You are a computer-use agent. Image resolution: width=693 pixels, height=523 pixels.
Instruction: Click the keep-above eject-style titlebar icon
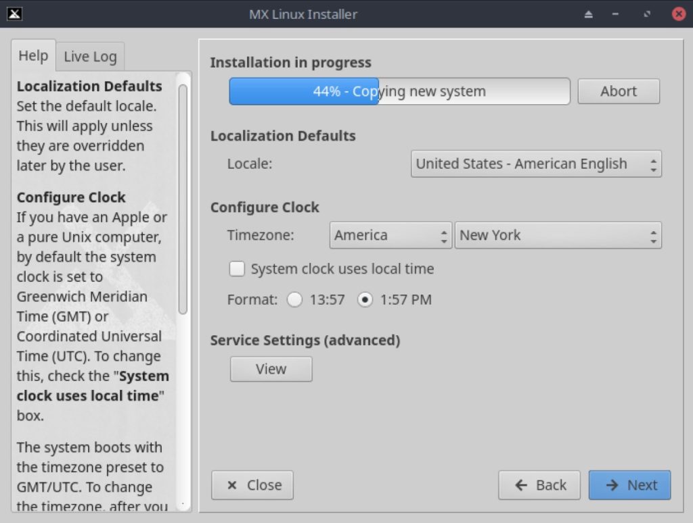pos(588,14)
